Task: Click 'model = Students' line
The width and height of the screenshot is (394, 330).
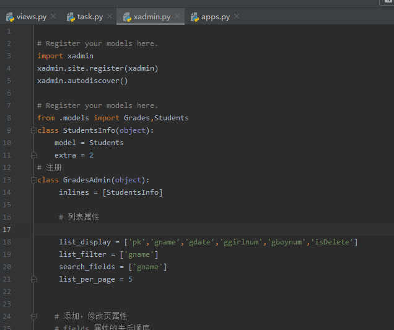Action: coord(89,143)
